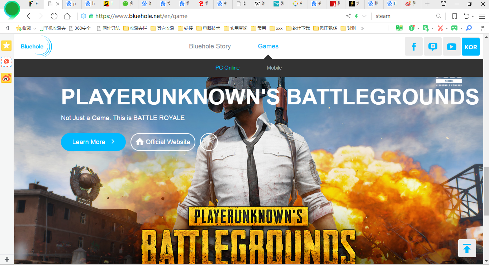The height and width of the screenshot is (265, 489).
Task: Click the faint circle icon beside Official Website
Action: (x=209, y=142)
